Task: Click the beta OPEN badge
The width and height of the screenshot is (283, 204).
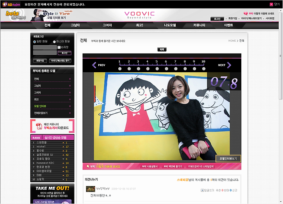Action: click(15, 15)
